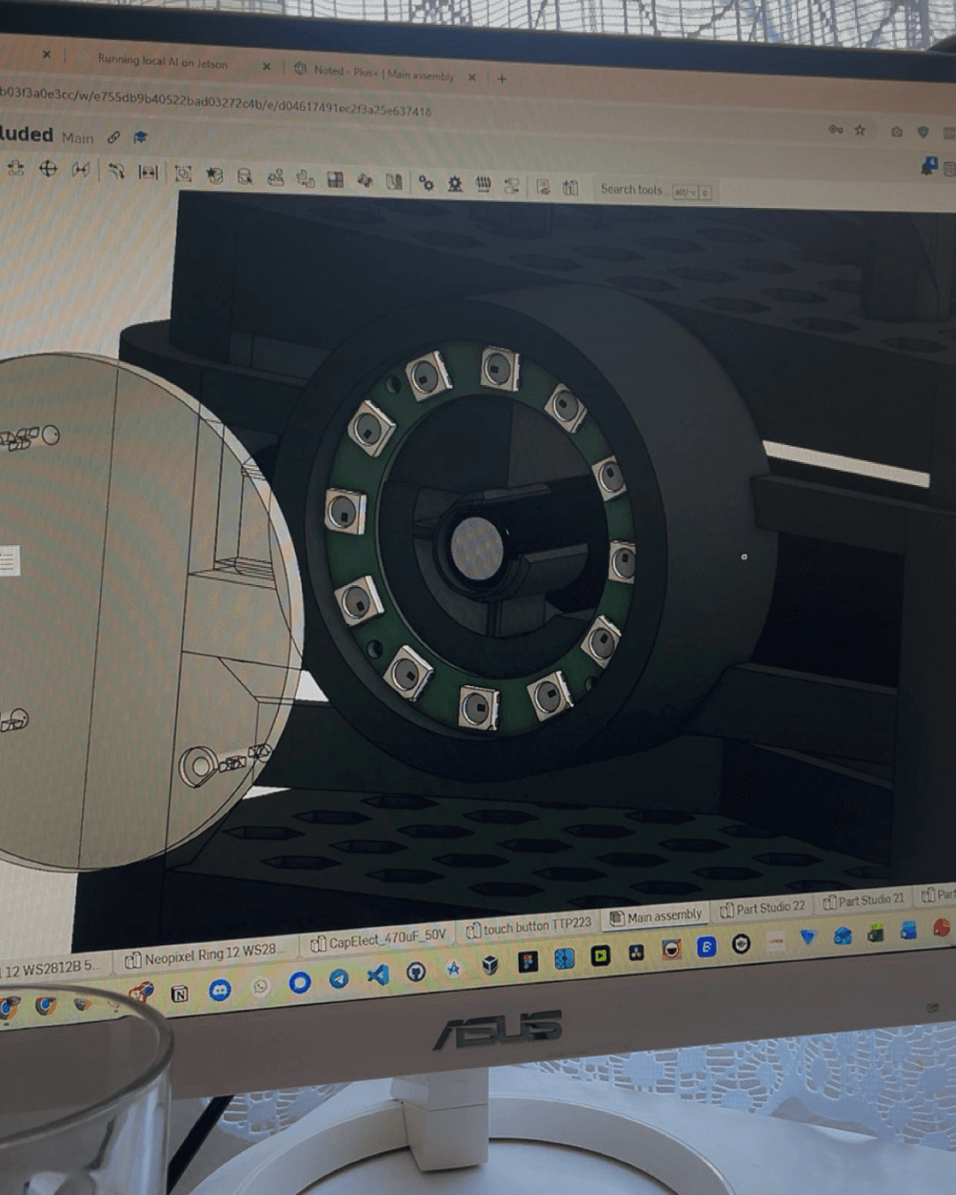
Task: Click the Search tools input field
Action: (x=632, y=189)
